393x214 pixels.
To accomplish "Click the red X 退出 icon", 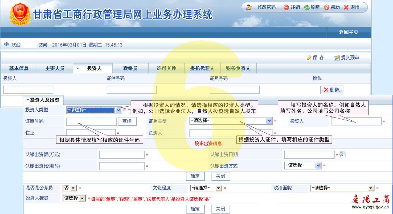I will click(346, 7).
